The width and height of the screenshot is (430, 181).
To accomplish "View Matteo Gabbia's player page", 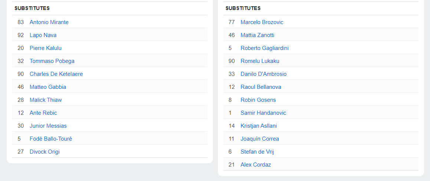I will click(x=48, y=87).
